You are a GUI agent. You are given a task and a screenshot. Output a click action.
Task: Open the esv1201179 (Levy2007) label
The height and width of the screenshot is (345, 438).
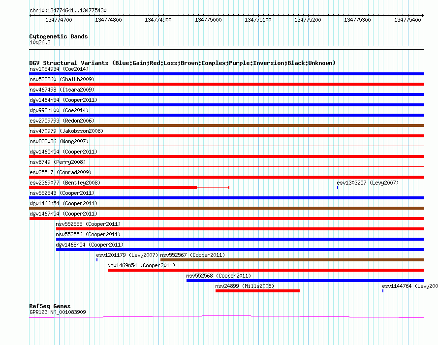point(127,255)
